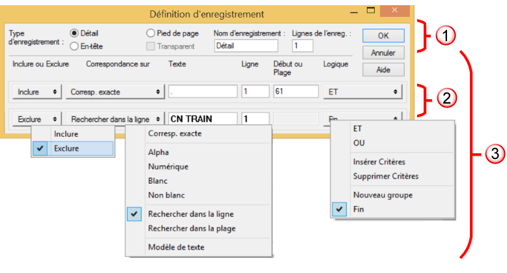Click the Lignes de l'enreg. field
Viewport: 507px width, 273px height.
pos(303,46)
